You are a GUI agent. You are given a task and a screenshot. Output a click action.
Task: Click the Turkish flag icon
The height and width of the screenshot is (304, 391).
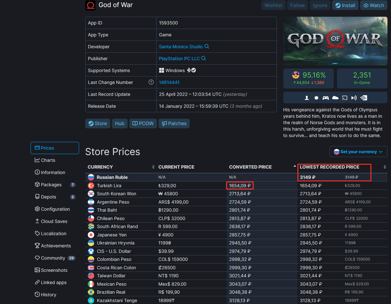pyautogui.click(x=91, y=186)
